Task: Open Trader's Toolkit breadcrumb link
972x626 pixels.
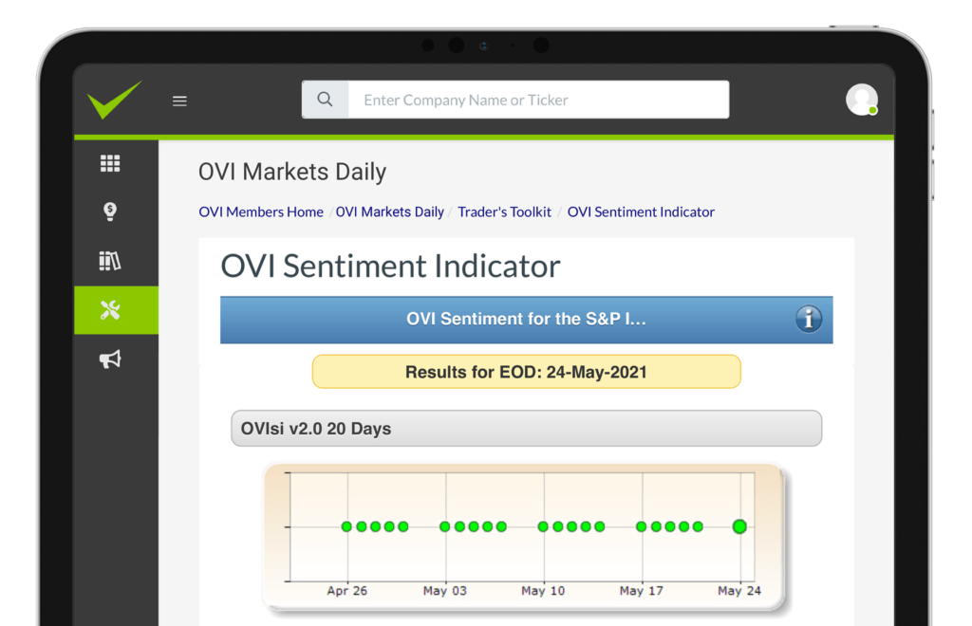Action: point(505,212)
